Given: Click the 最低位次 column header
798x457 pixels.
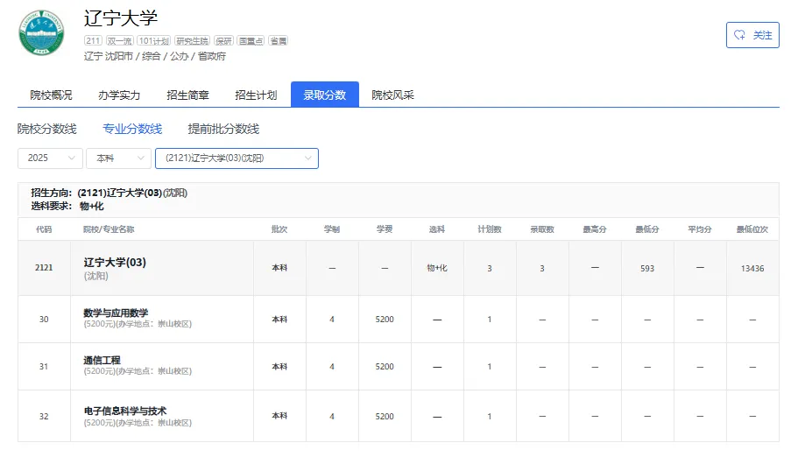Looking at the screenshot, I should tap(752, 229).
